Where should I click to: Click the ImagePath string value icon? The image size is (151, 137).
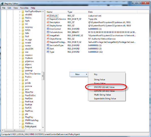tap(48, 35)
